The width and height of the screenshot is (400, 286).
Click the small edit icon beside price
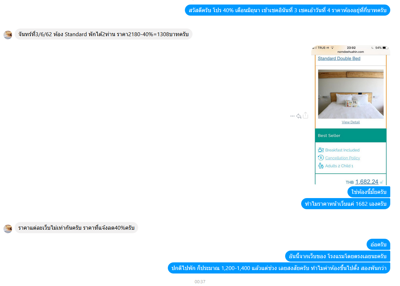coord(382,182)
